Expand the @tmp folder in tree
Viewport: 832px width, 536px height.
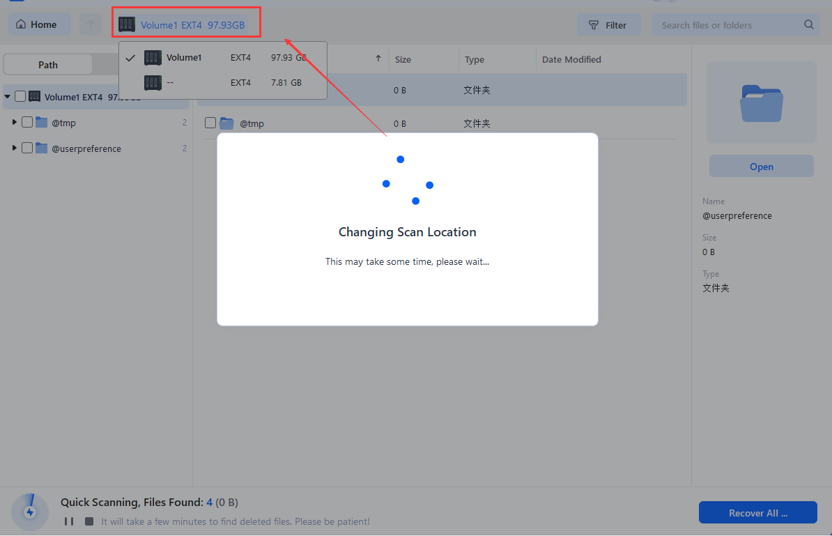coord(15,122)
